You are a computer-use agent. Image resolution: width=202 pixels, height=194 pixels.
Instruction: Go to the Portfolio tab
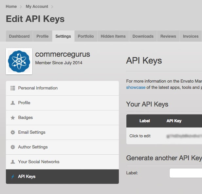[x=86, y=36]
